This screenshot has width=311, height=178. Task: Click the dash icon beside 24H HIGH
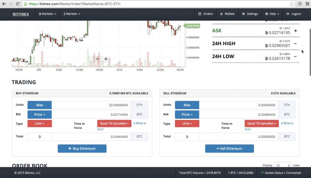295,44
